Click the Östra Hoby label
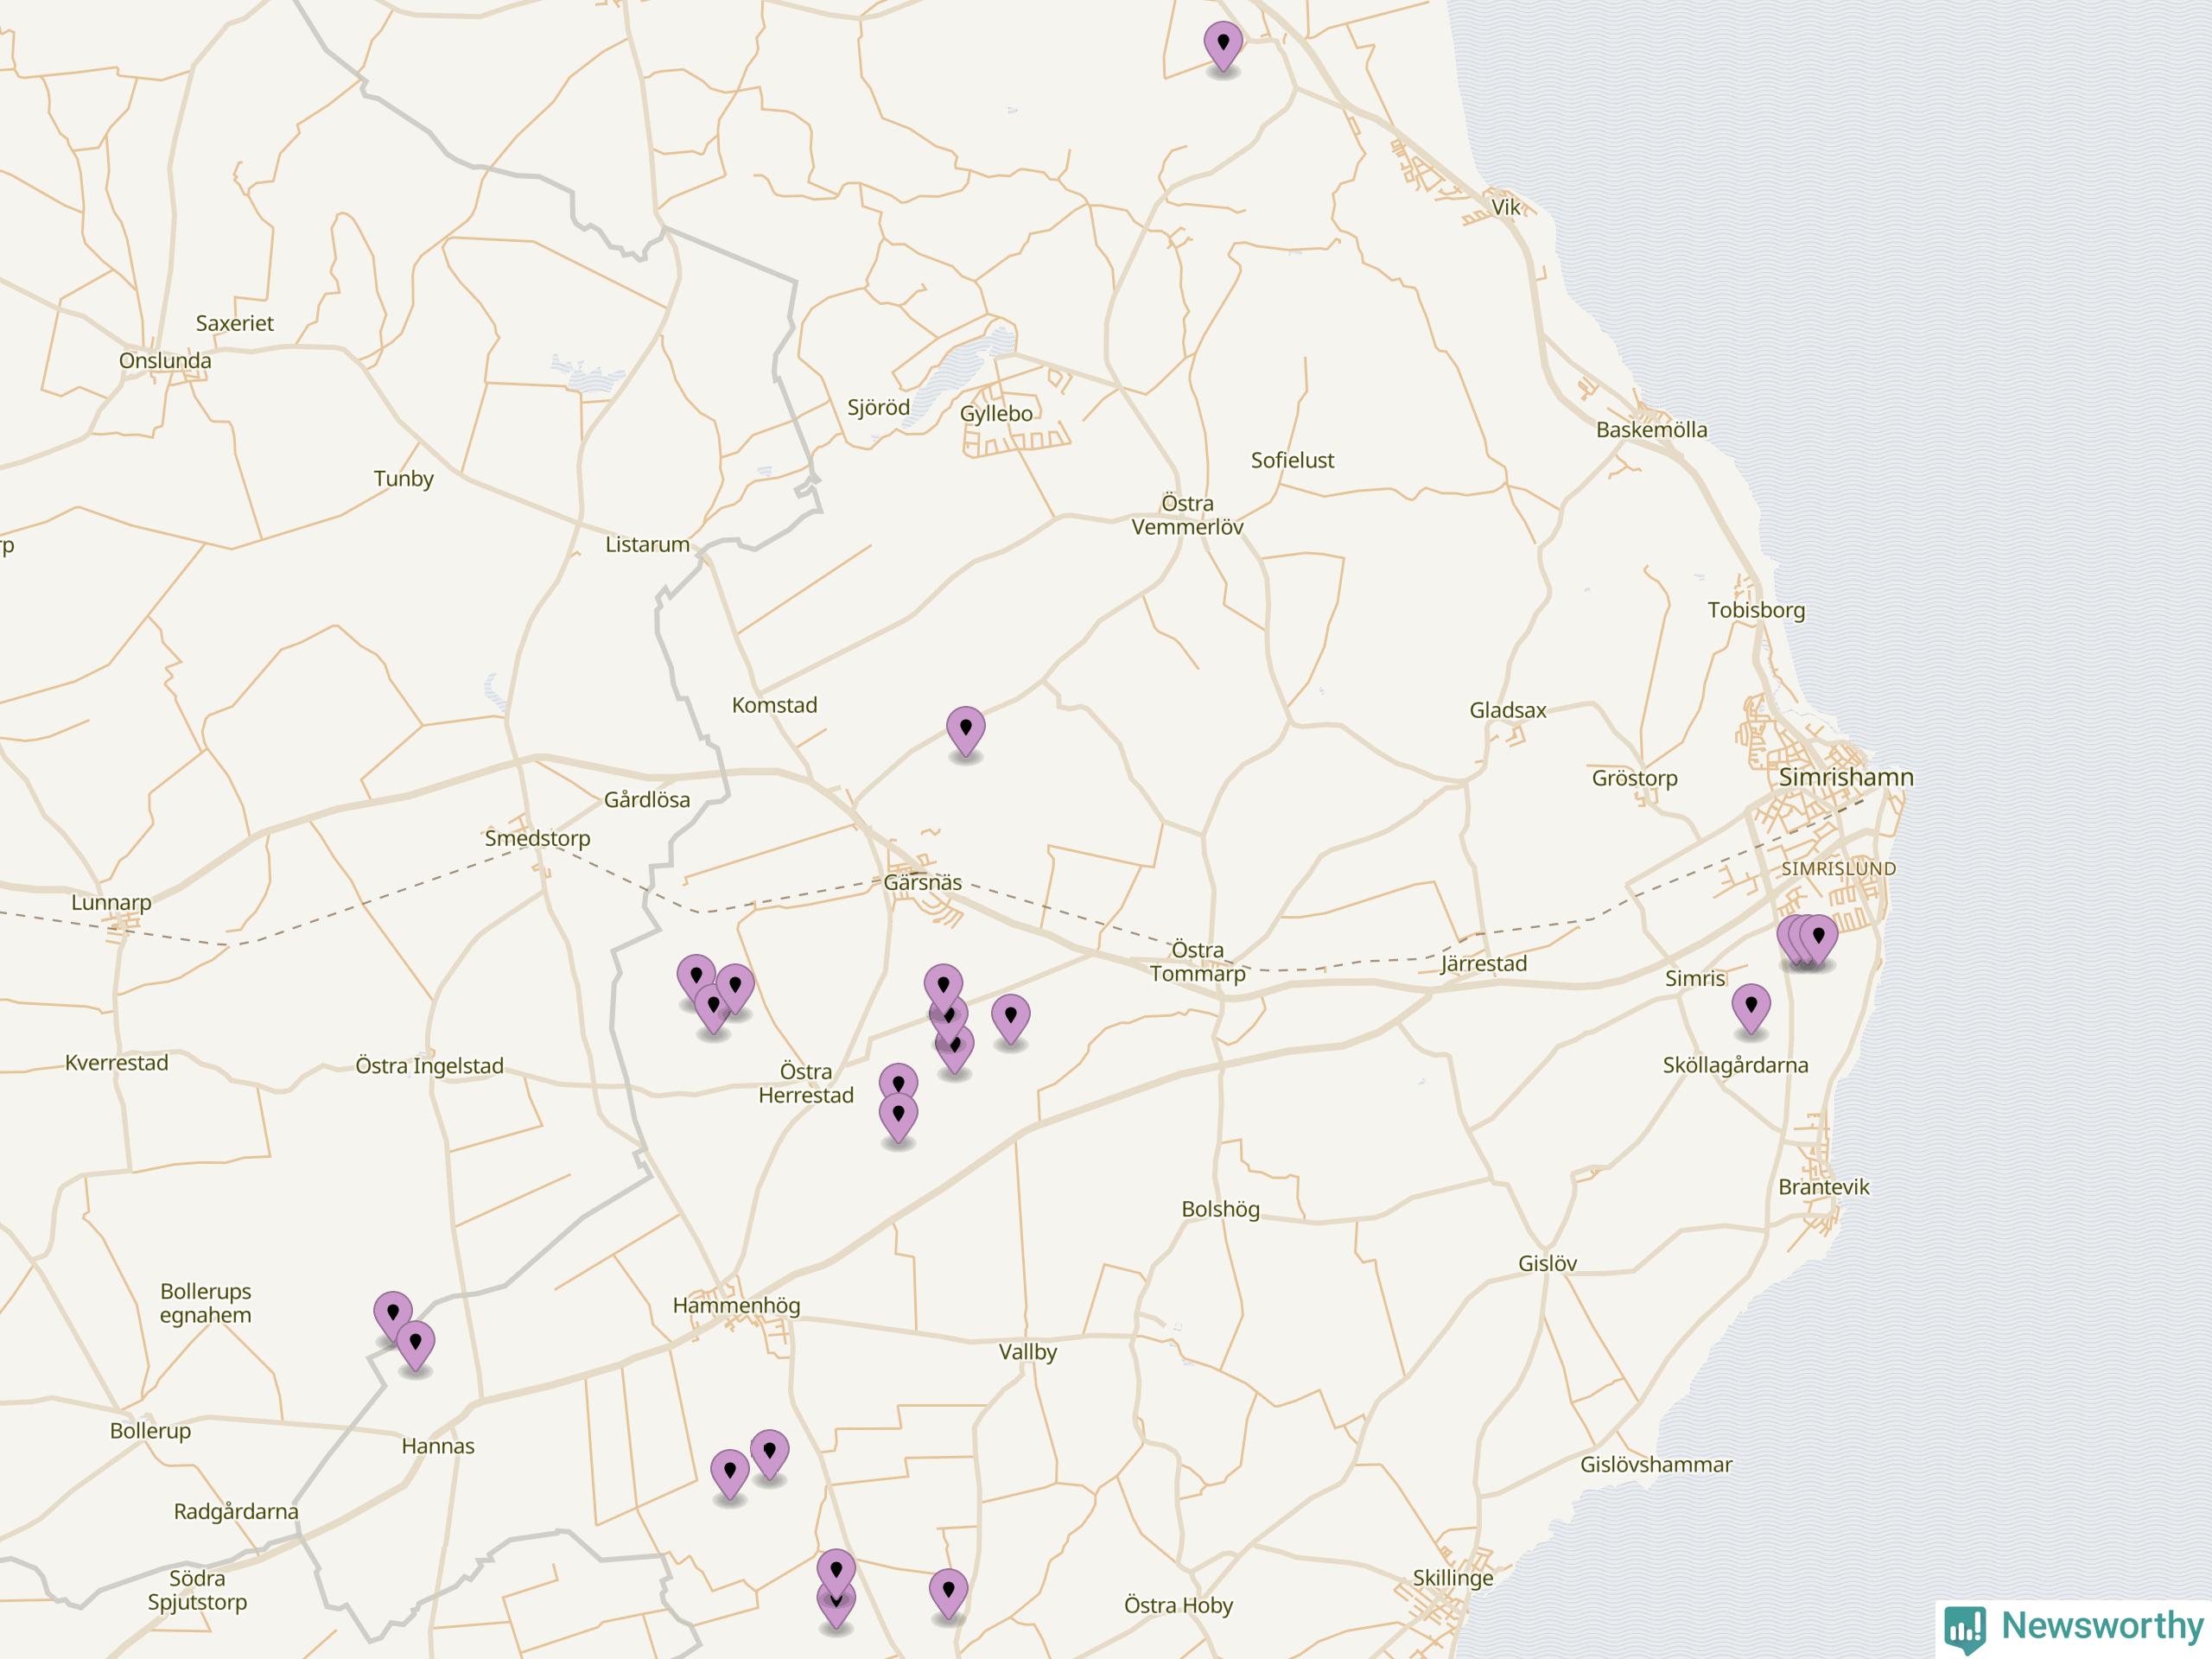The height and width of the screenshot is (1659, 2212). coord(1179,1606)
